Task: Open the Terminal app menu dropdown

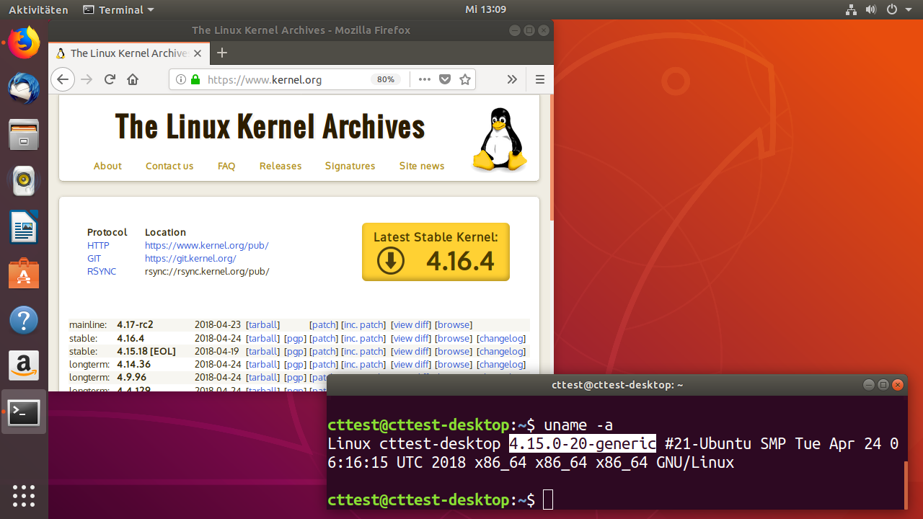Action: point(119,9)
